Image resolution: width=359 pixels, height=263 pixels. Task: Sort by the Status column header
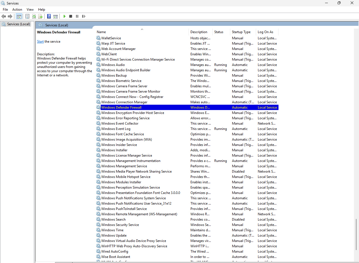tap(218, 32)
